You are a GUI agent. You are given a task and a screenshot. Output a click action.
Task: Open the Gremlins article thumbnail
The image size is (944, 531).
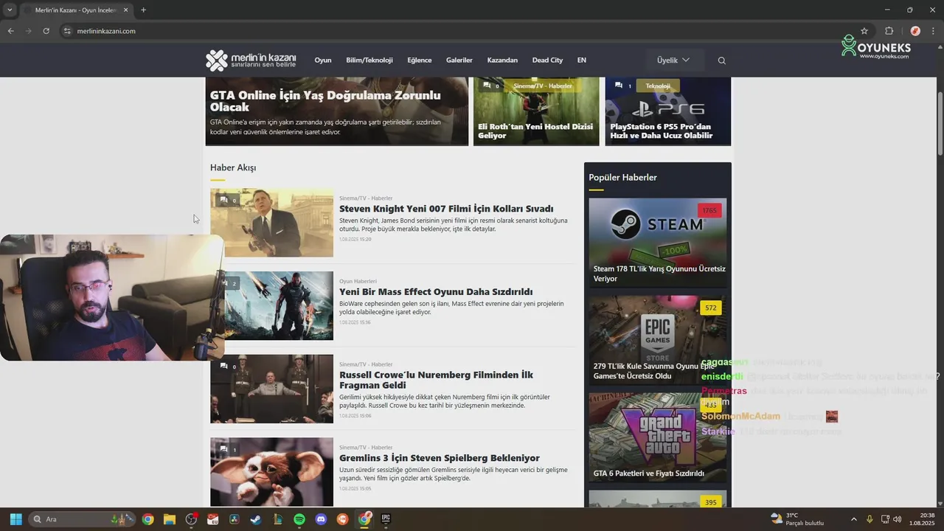[271, 472]
